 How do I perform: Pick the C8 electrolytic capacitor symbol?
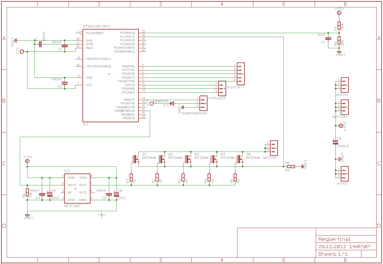point(50,194)
